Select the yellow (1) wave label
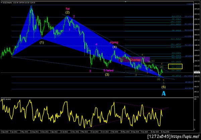 point(42,43)
